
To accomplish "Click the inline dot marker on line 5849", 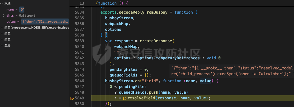I will point(120,98).
